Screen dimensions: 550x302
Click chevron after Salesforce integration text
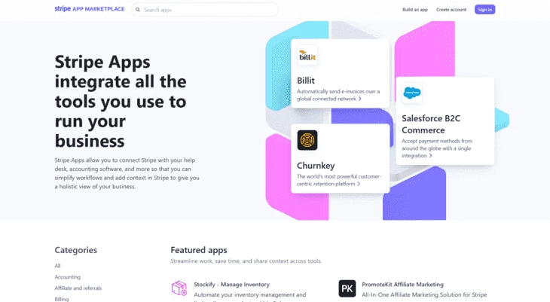tap(430, 156)
